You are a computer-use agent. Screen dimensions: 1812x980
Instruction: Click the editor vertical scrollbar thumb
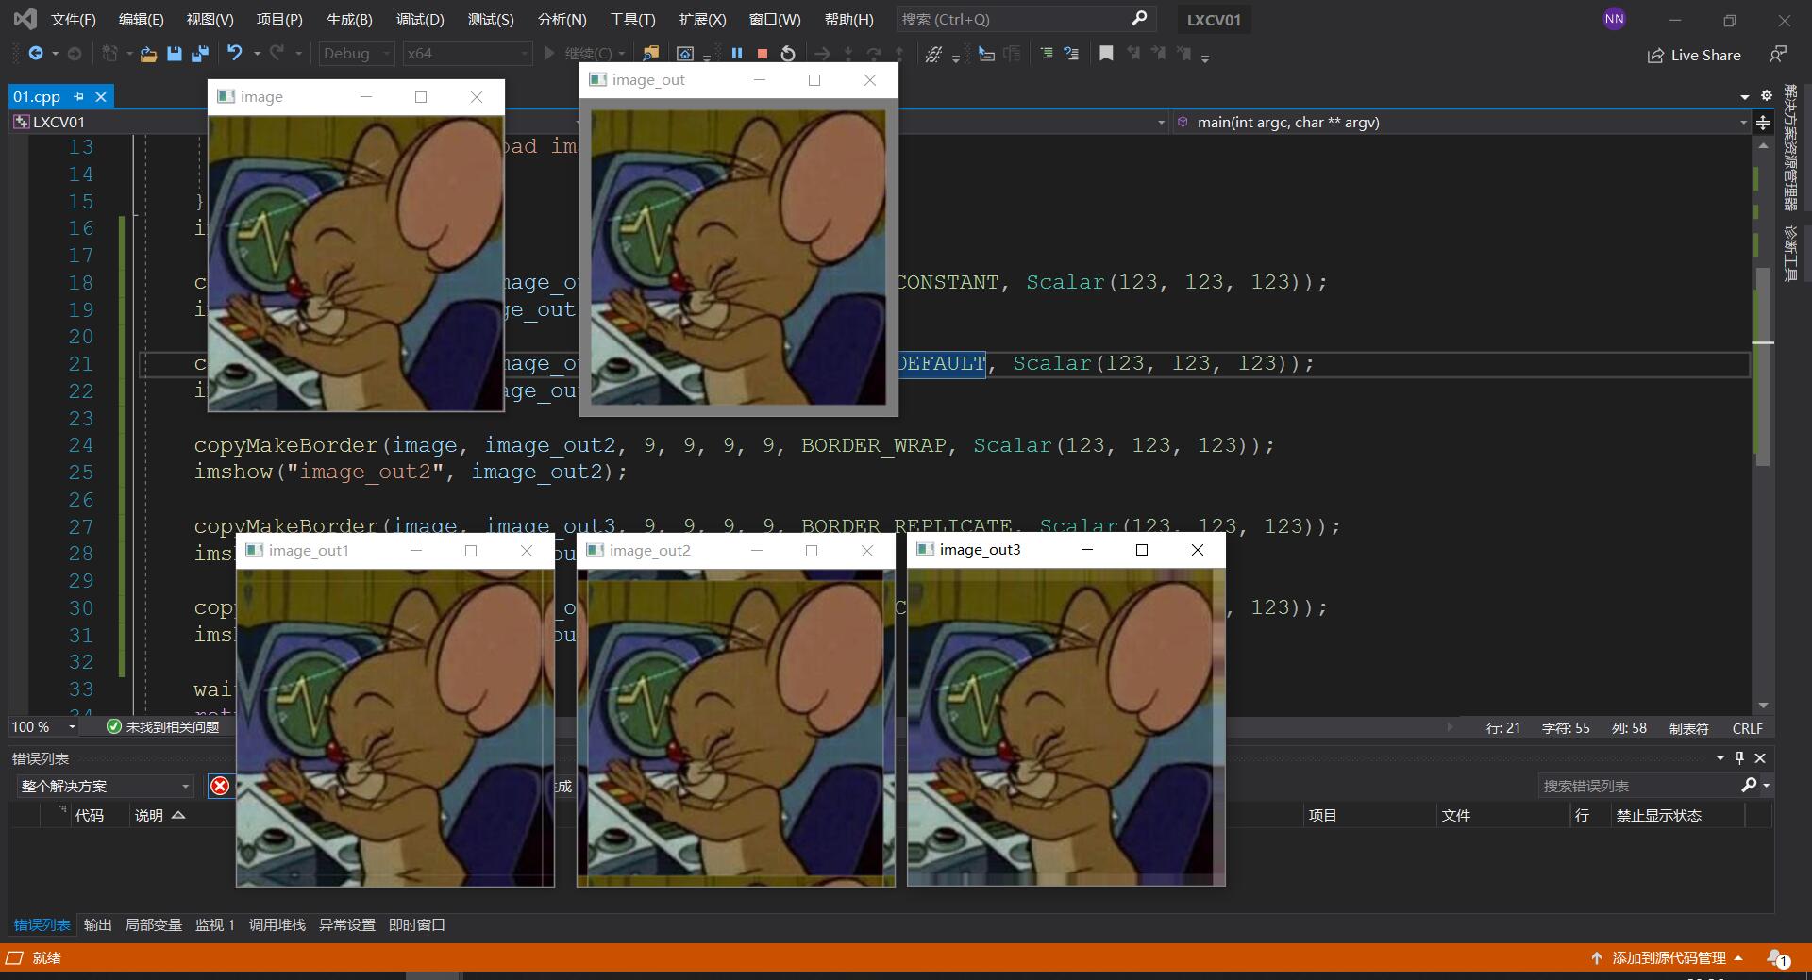1762,366
